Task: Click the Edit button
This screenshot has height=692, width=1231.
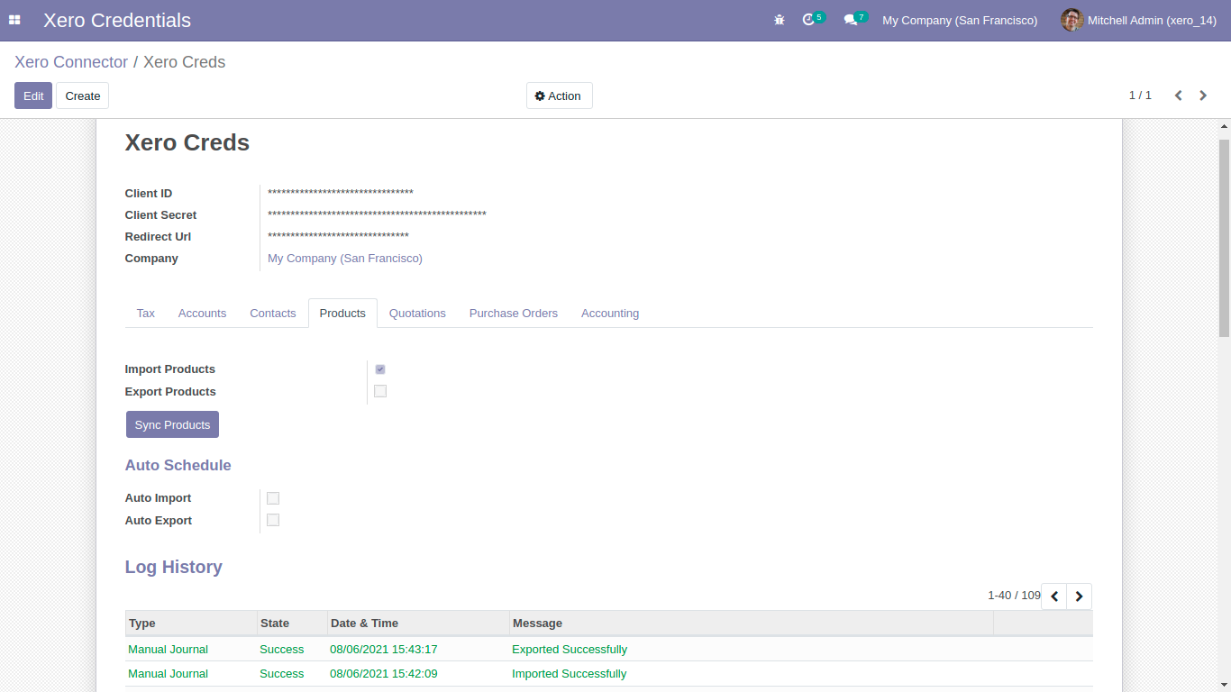Action: pos(33,96)
